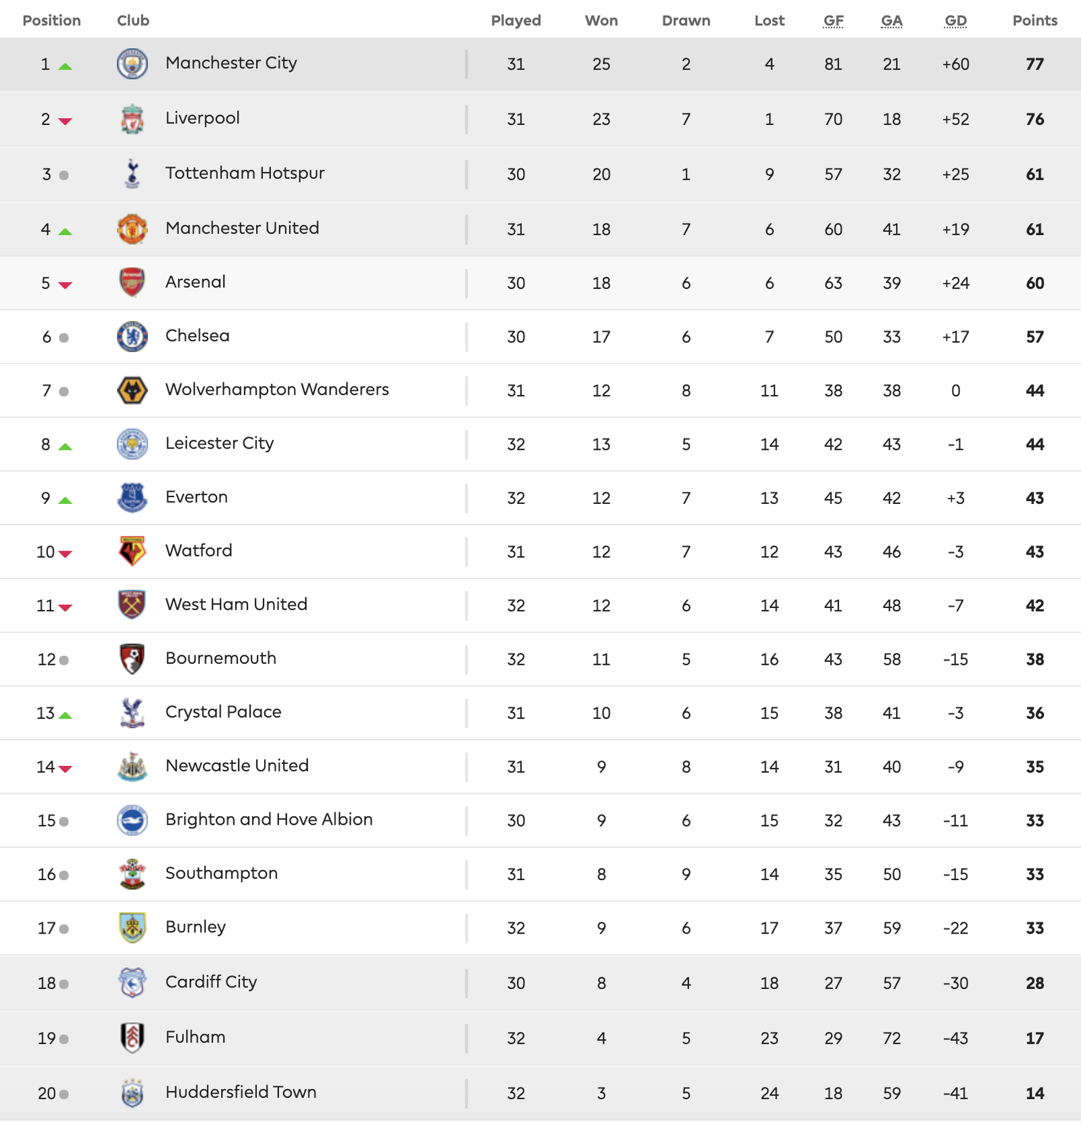
Task: Open the Chelsea club link
Action: click(197, 336)
